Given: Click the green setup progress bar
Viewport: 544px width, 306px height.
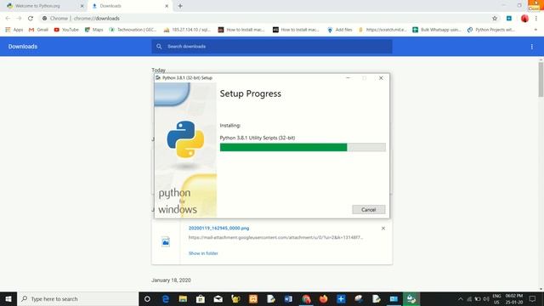Looking at the screenshot, I should tap(303, 147).
